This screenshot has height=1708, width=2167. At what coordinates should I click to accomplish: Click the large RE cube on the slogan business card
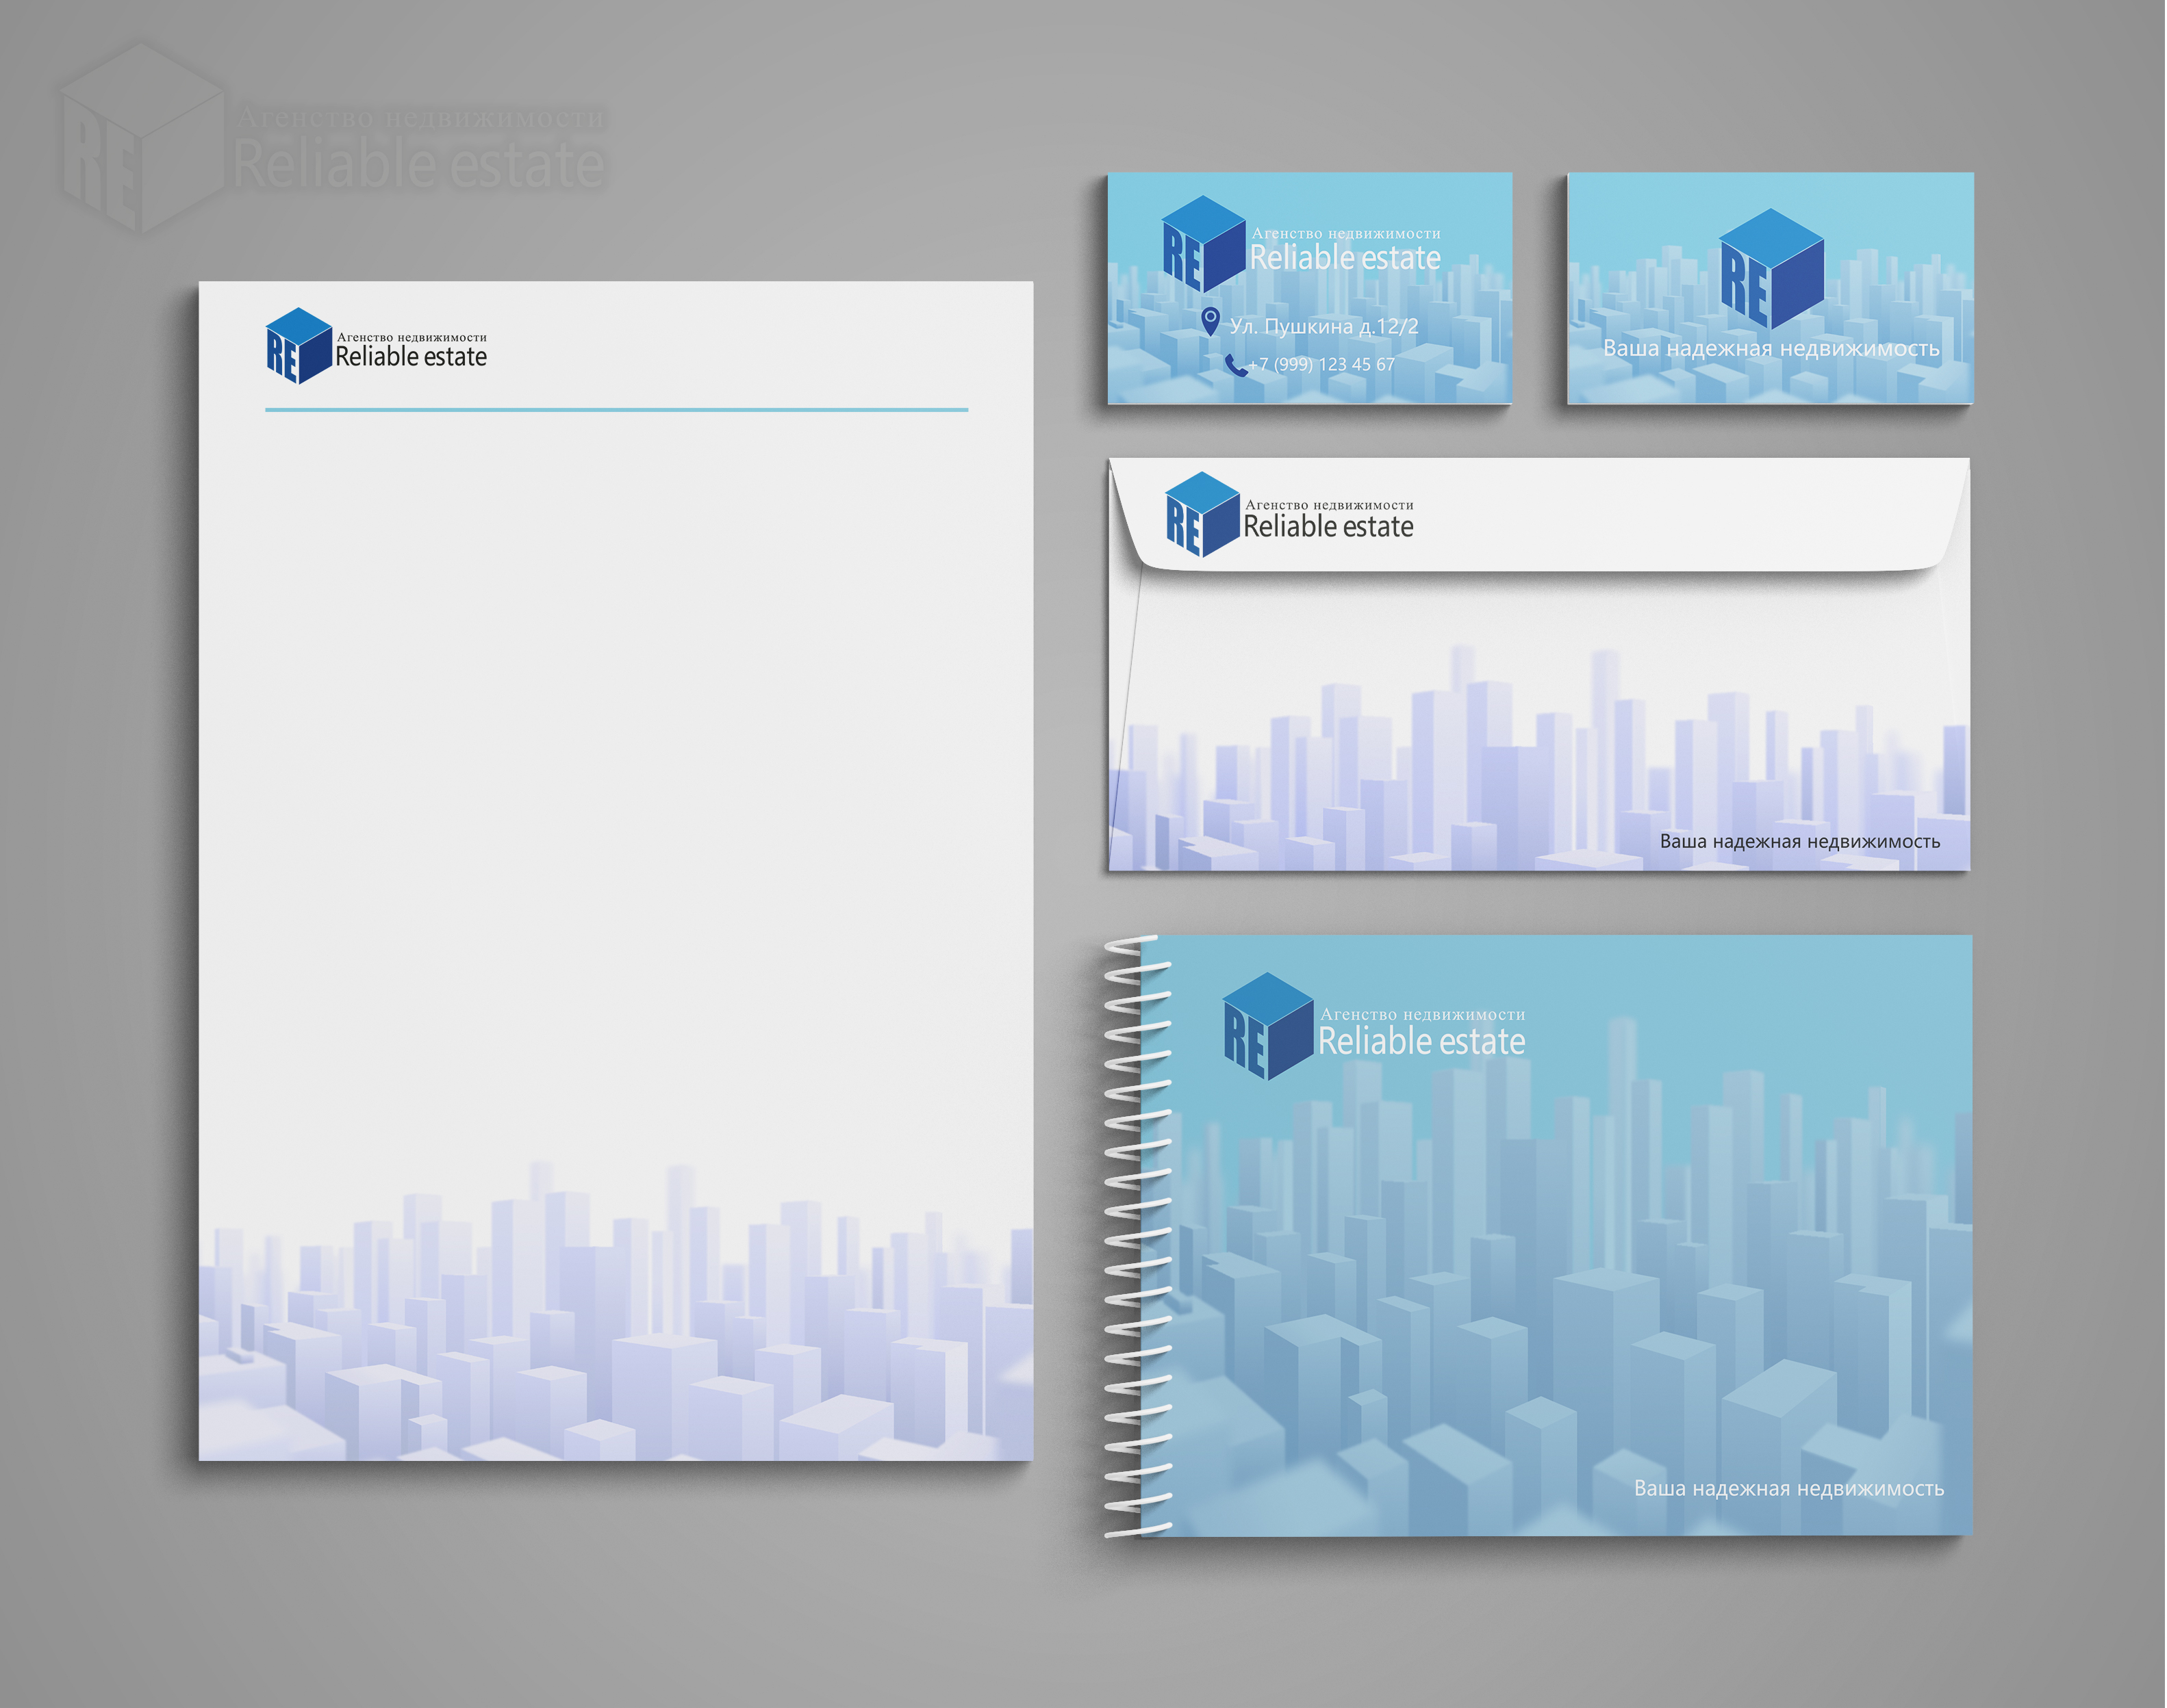1772,269
